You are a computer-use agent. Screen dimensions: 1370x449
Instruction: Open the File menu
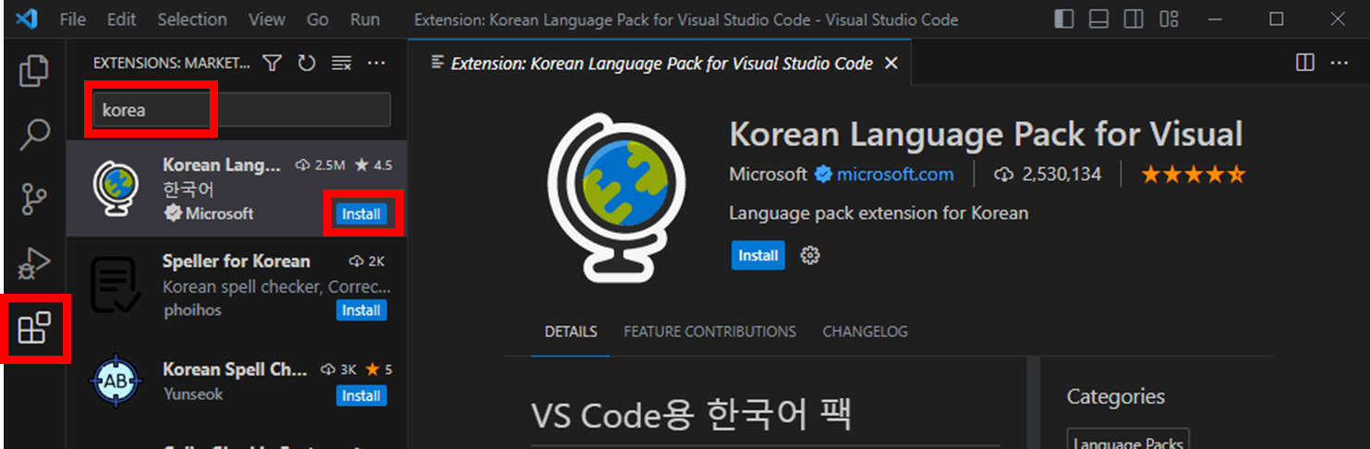pyautogui.click(x=72, y=19)
